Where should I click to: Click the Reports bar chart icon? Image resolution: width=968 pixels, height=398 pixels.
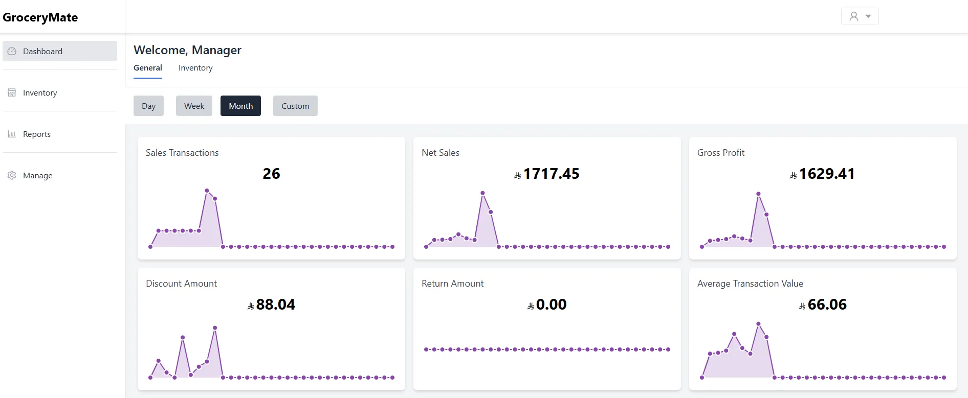12,134
